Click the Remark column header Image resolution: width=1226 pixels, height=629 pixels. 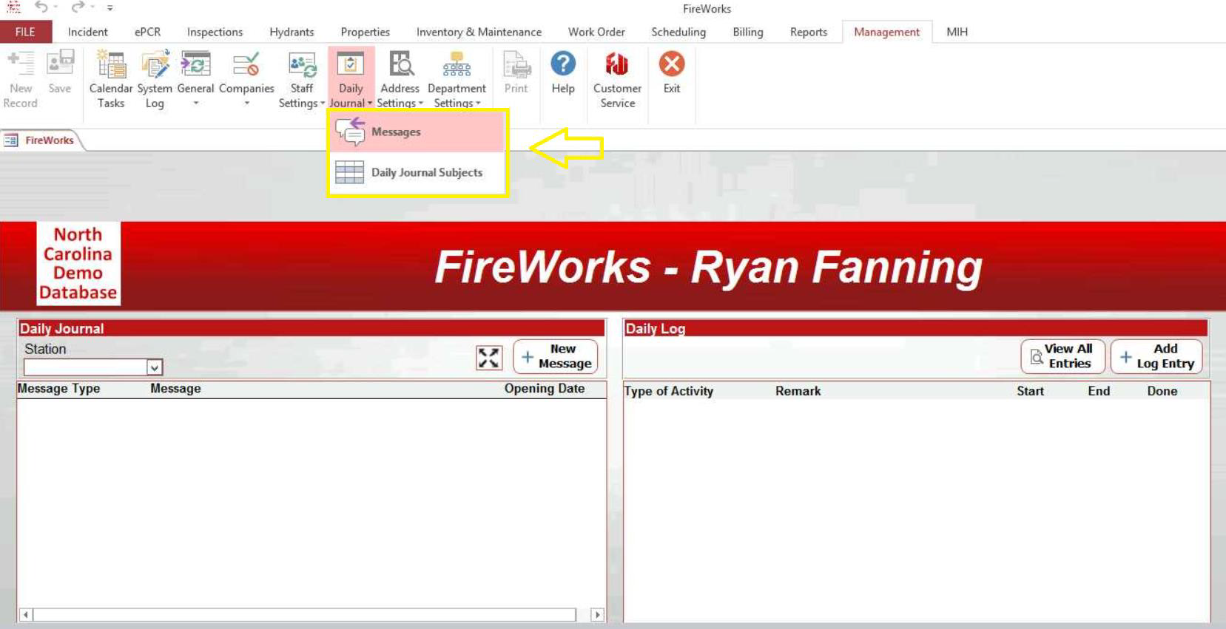798,391
